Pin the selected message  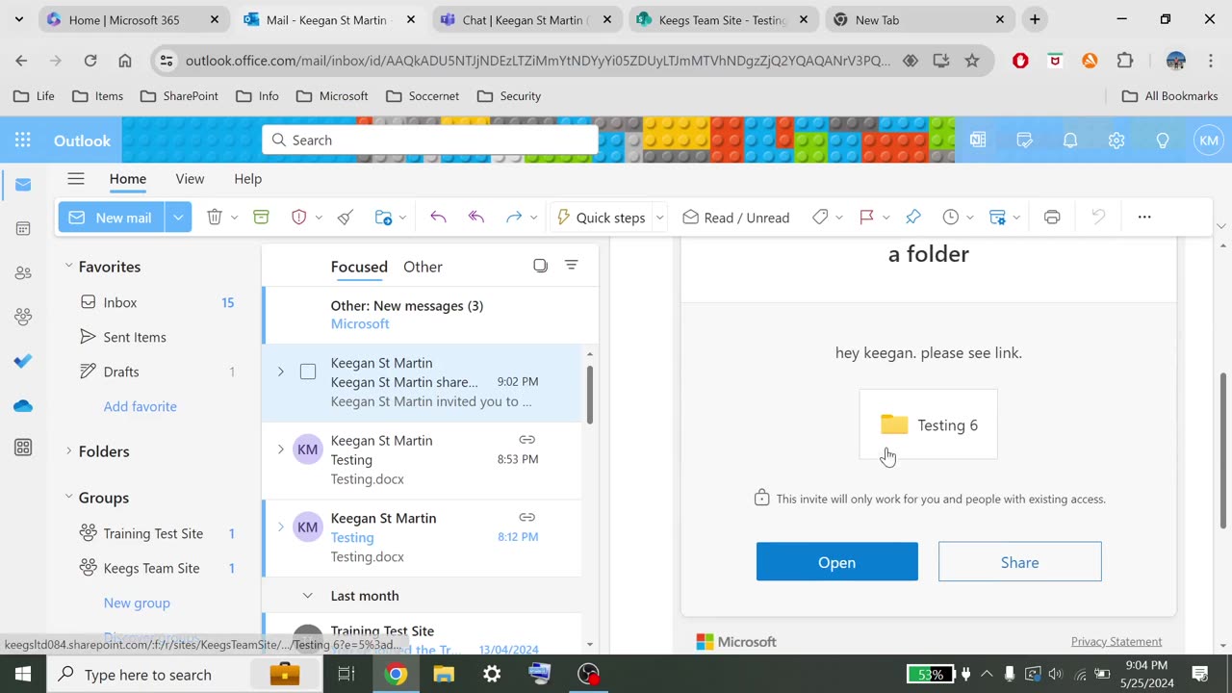[x=913, y=218]
